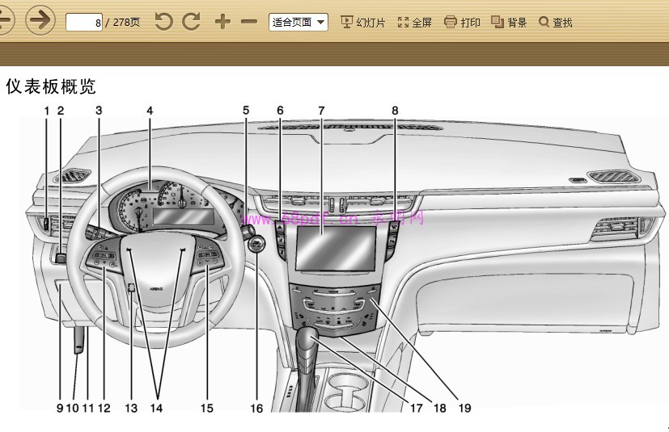Click the previous page arrow button
The height and width of the screenshot is (432, 669).
pos(5,20)
